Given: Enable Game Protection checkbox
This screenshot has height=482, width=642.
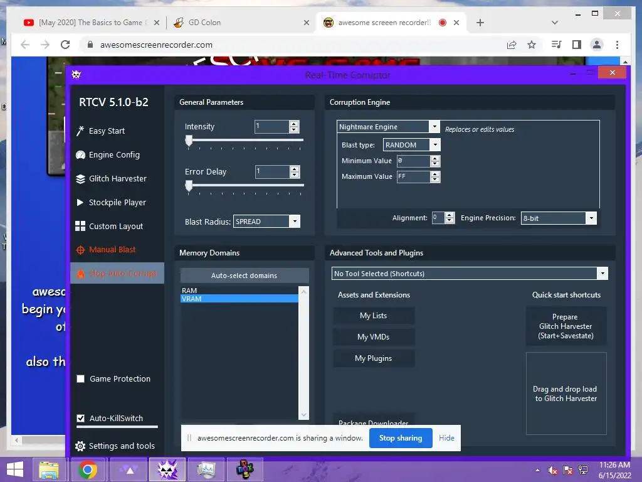Looking at the screenshot, I should [x=81, y=378].
